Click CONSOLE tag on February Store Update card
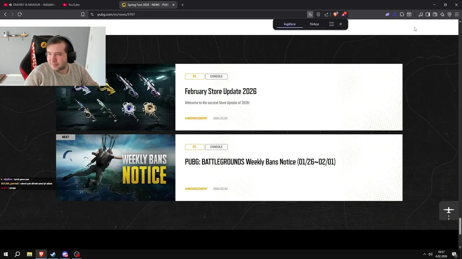The width and height of the screenshot is (462, 259). point(216,76)
